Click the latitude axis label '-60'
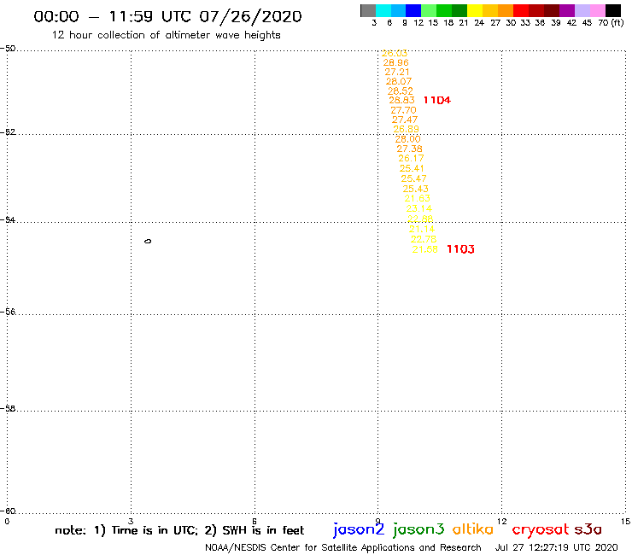This screenshot has width=632, height=555. point(8,511)
